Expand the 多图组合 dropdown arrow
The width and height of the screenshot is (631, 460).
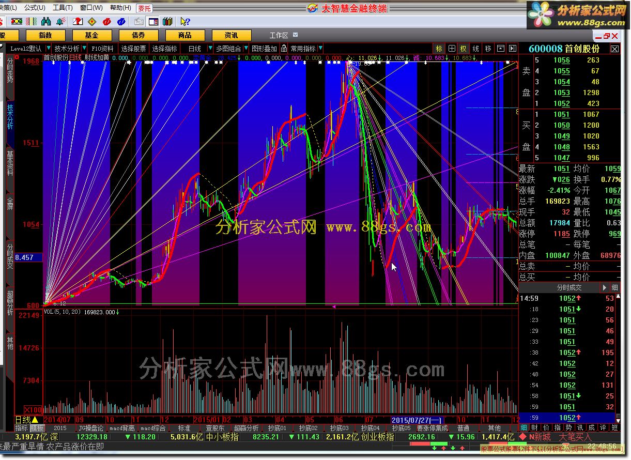(245, 49)
